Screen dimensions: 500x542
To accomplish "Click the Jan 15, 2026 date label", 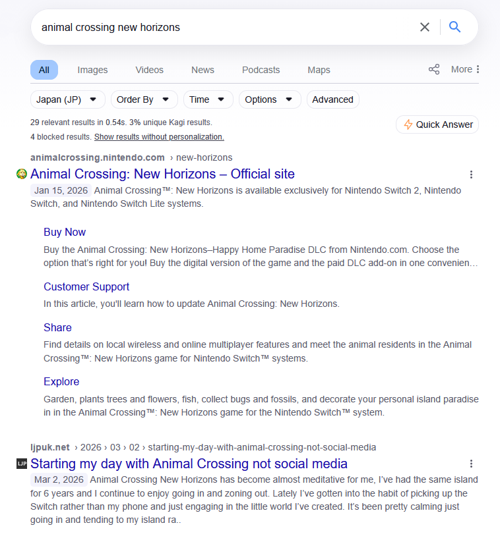I will 61,190.
